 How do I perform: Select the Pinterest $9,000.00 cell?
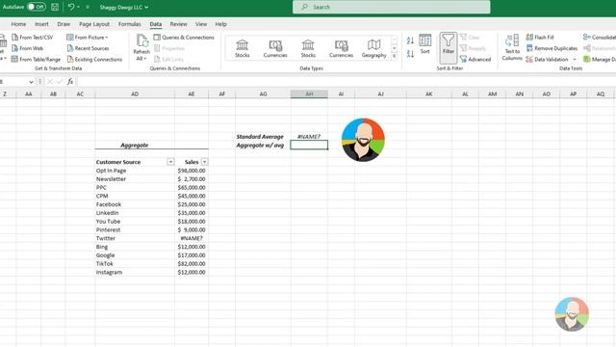click(192, 229)
